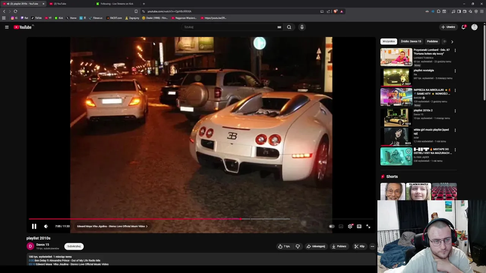This screenshot has height=273, width=486.
Task: Open the playlist 2010s 2 title link
Action: tap(423, 110)
